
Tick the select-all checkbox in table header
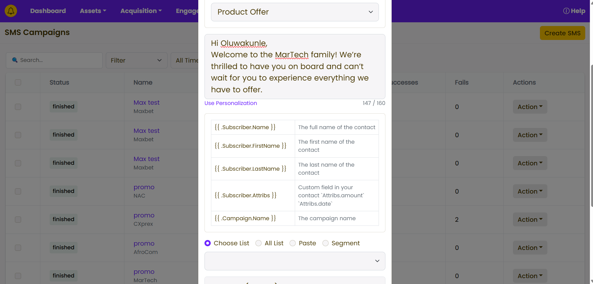pyautogui.click(x=18, y=82)
